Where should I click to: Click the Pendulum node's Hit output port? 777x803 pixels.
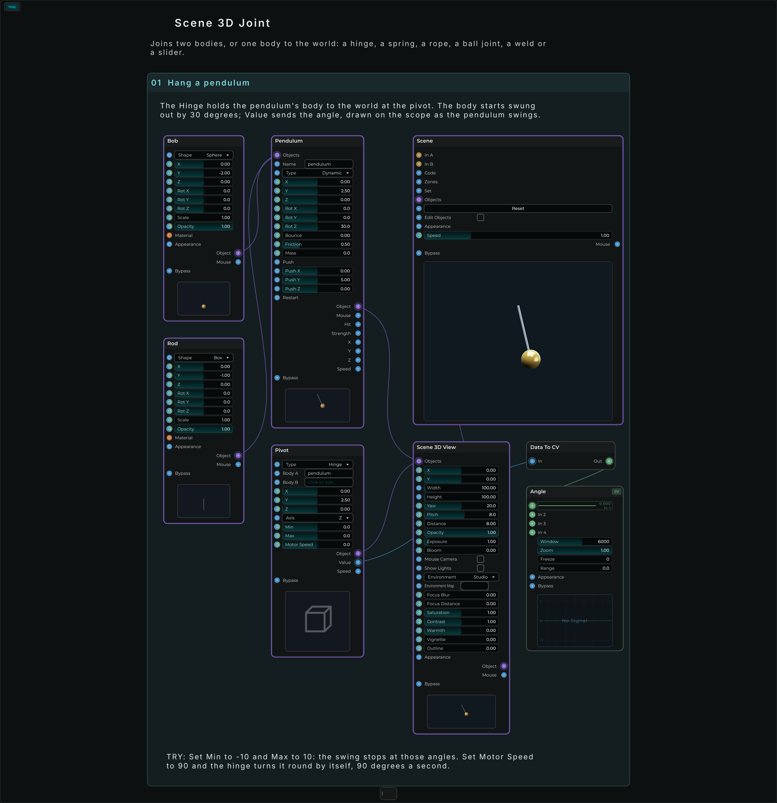(358, 325)
